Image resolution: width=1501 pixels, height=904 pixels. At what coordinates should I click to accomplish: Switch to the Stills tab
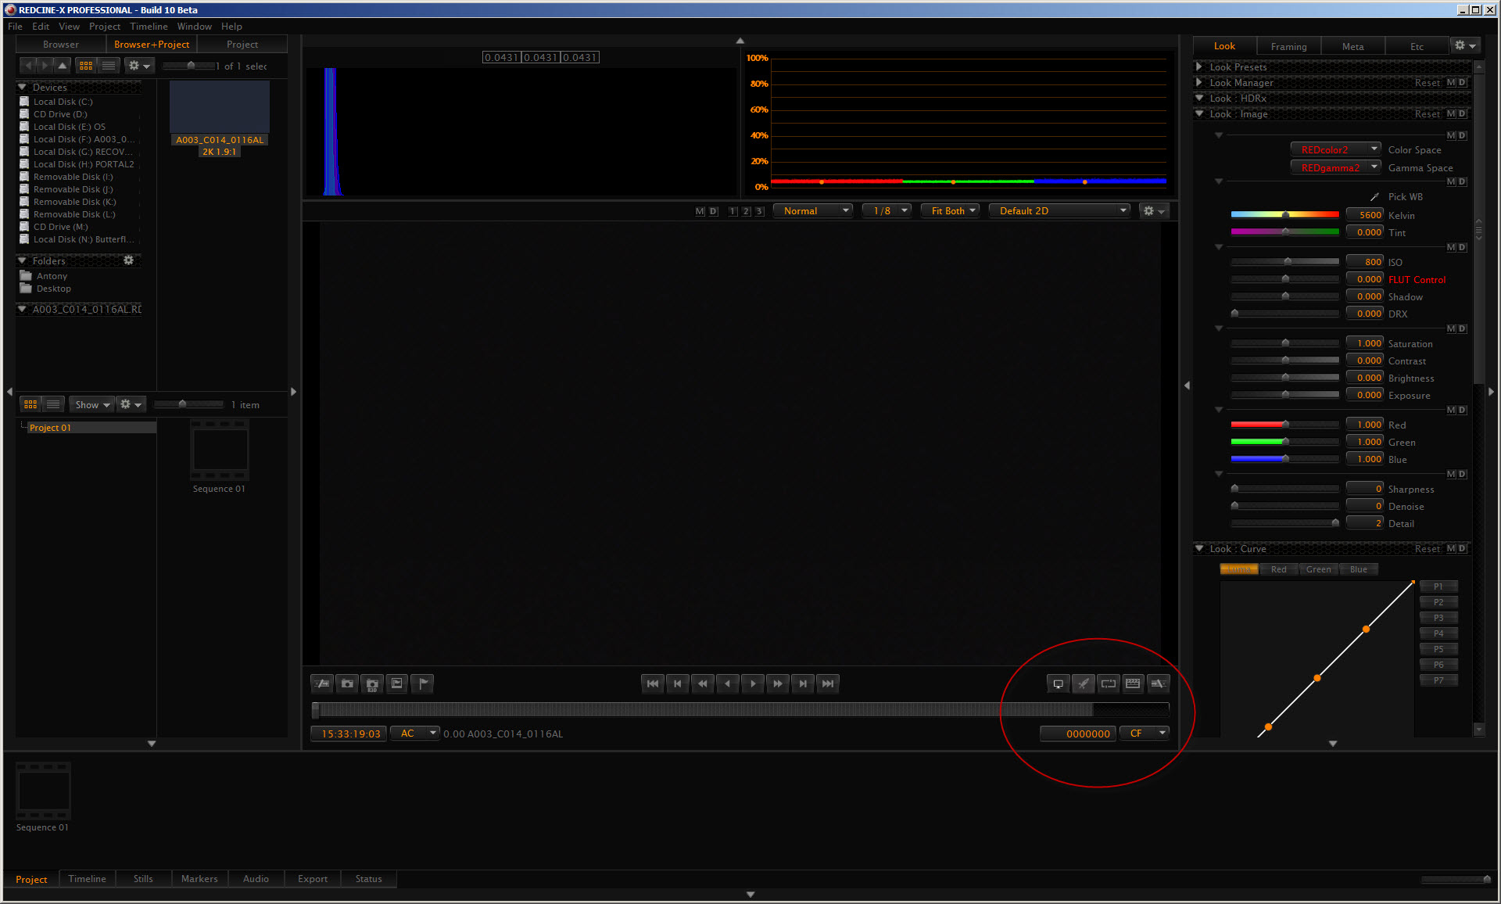tap(143, 879)
